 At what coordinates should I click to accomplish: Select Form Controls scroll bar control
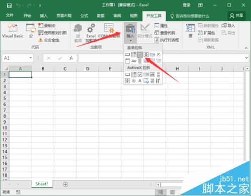(140, 61)
